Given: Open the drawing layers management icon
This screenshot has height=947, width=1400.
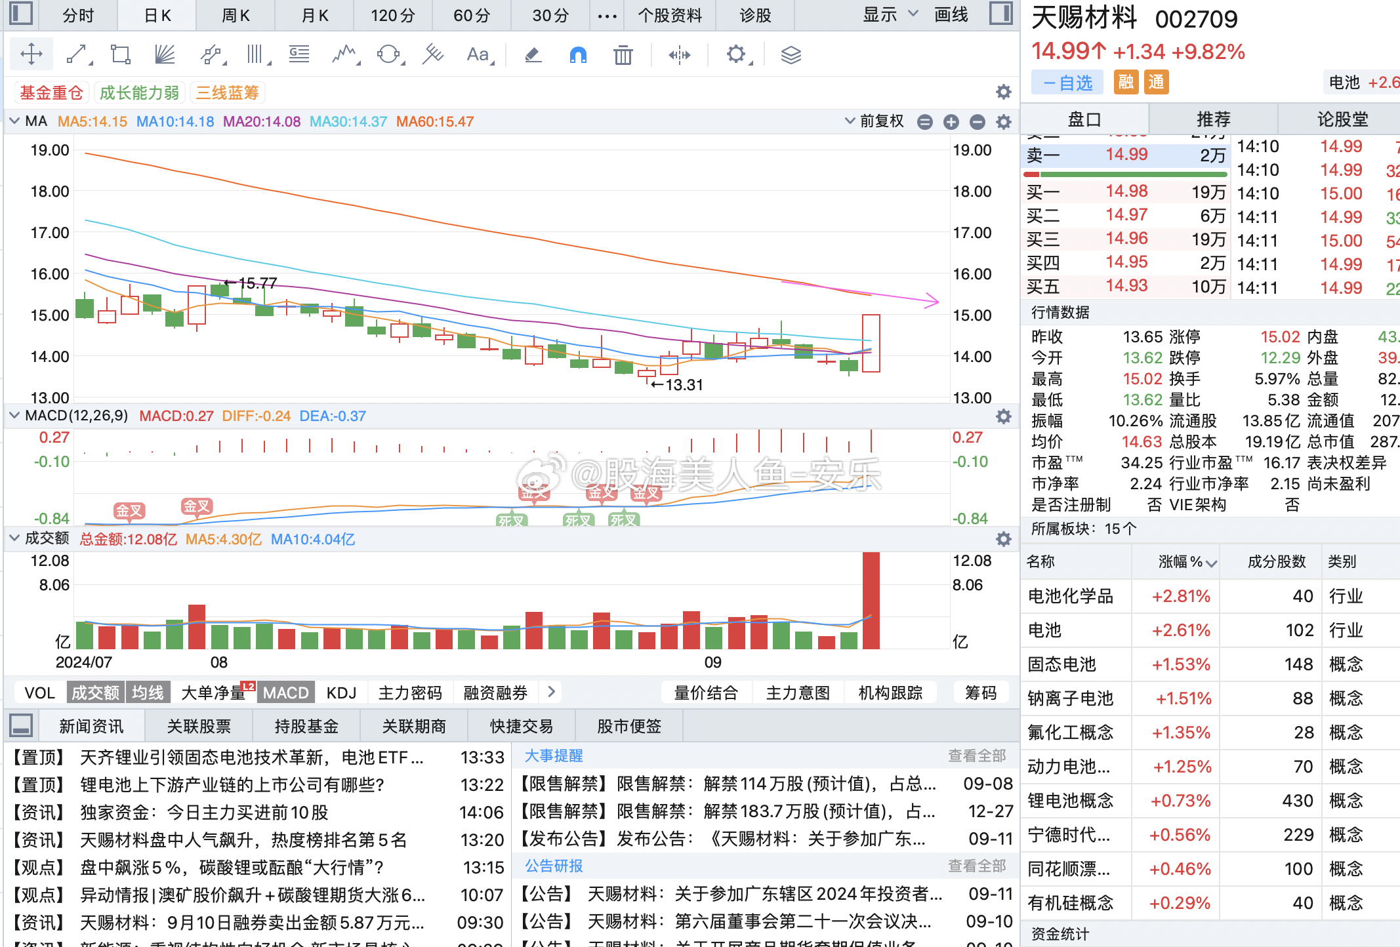Looking at the screenshot, I should pyautogui.click(x=791, y=55).
